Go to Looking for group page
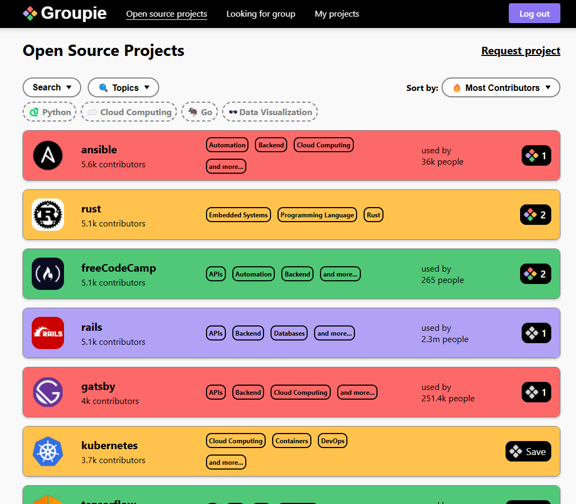The width and height of the screenshot is (576, 504). pyautogui.click(x=261, y=14)
